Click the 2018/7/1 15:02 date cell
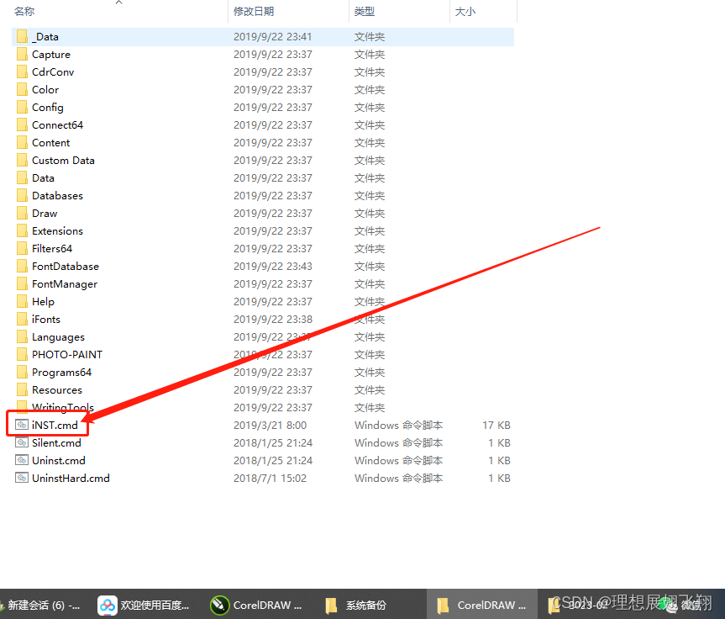 (270, 478)
